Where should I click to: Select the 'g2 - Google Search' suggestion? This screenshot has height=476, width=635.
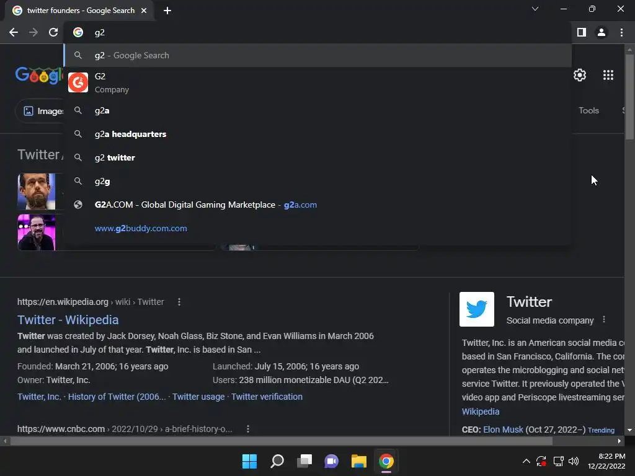[317, 55]
